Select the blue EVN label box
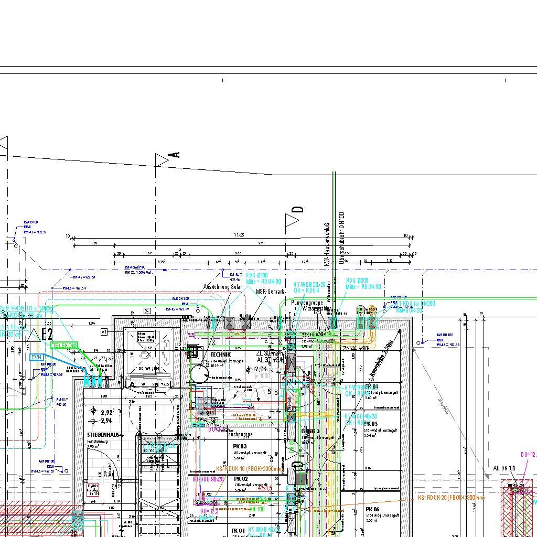 coord(37,357)
